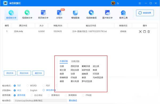The width and height of the screenshot is (160, 104).
Task: Choose 葡萄牙语 from the language list
Action: [x=86, y=66]
